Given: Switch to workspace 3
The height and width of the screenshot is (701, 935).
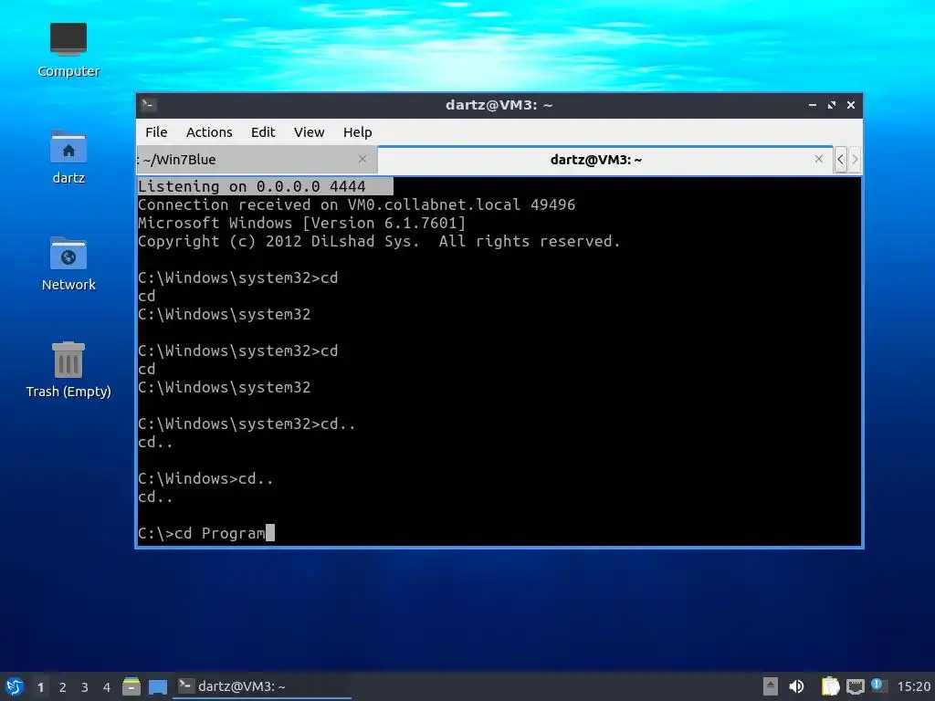Looking at the screenshot, I should pyautogui.click(x=85, y=687).
